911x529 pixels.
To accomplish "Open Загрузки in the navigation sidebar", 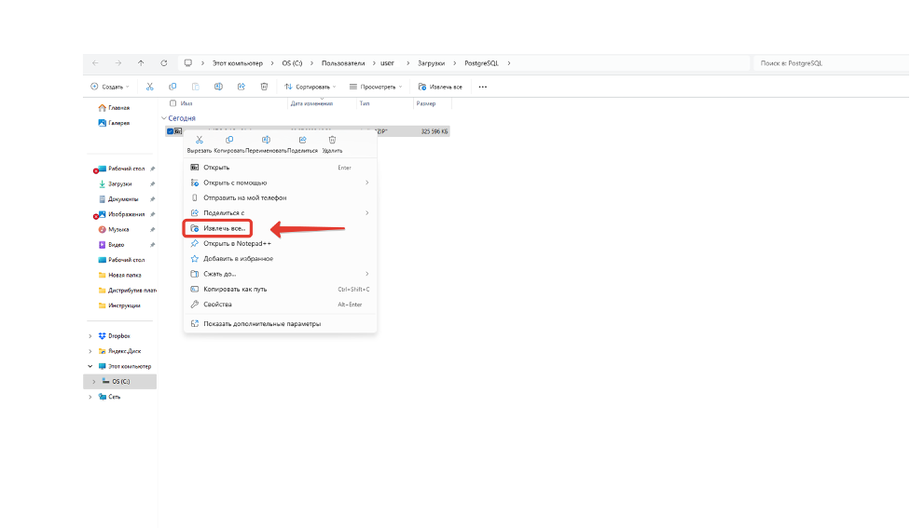I will 119,183.
